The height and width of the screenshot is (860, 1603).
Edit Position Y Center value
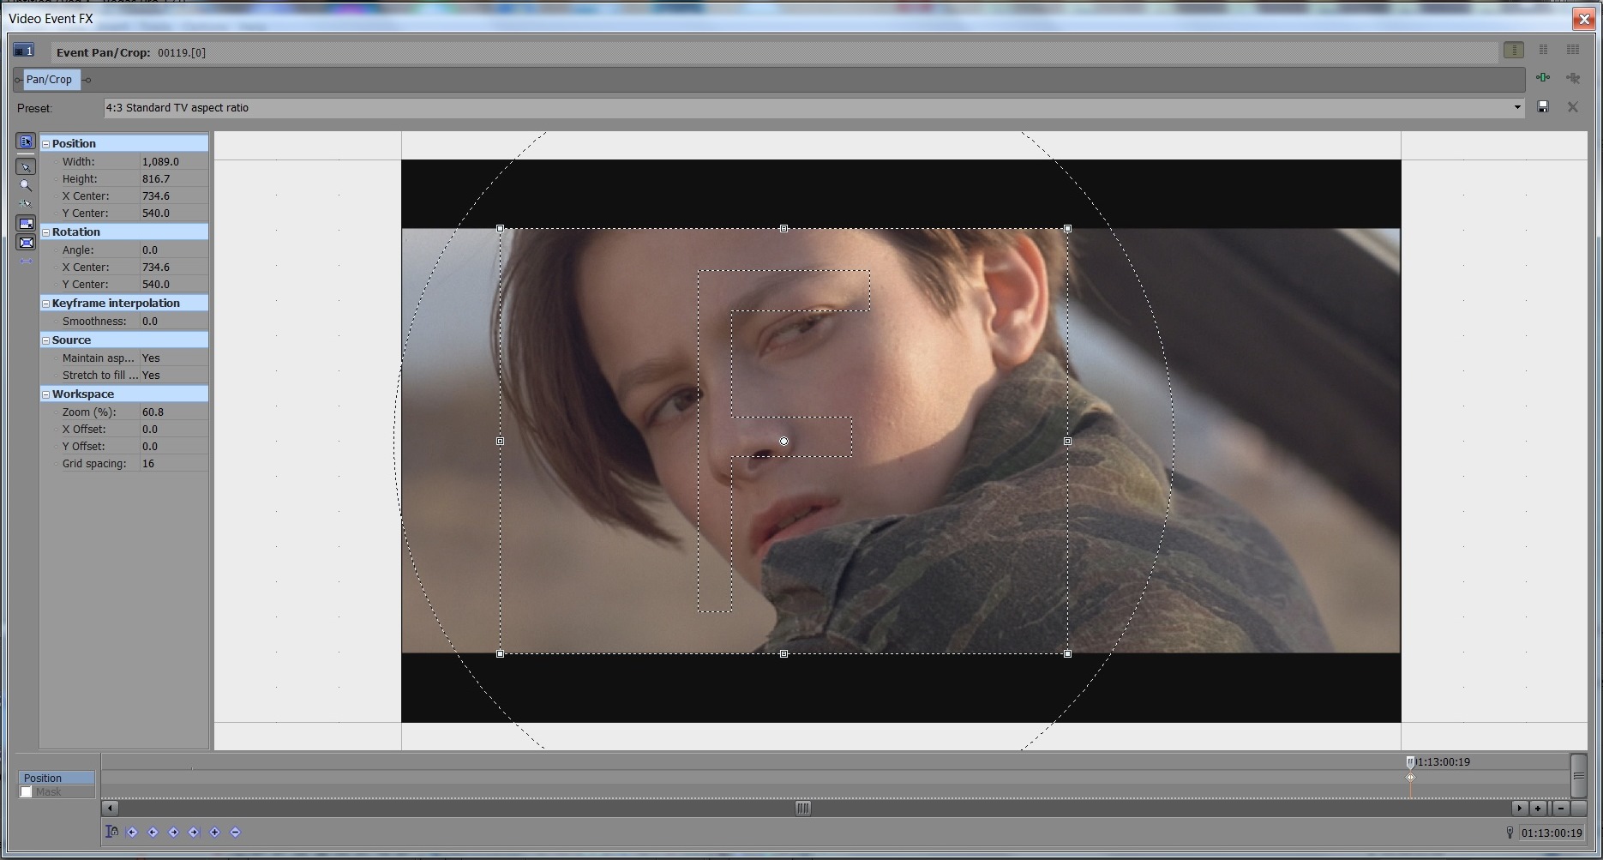coord(173,213)
